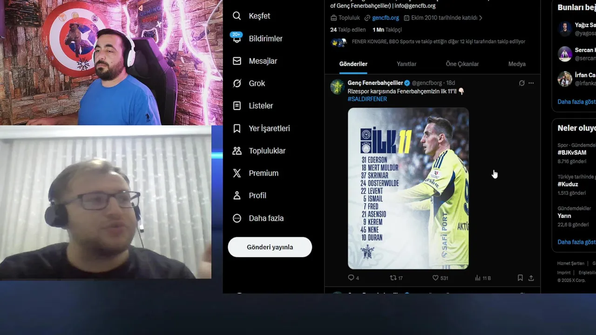The image size is (596, 335).
Task: Open #Kuduz trending topic
Action: click(x=568, y=184)
